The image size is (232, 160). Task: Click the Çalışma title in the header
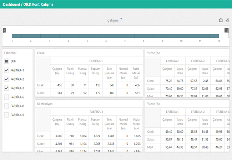[113, 21]
